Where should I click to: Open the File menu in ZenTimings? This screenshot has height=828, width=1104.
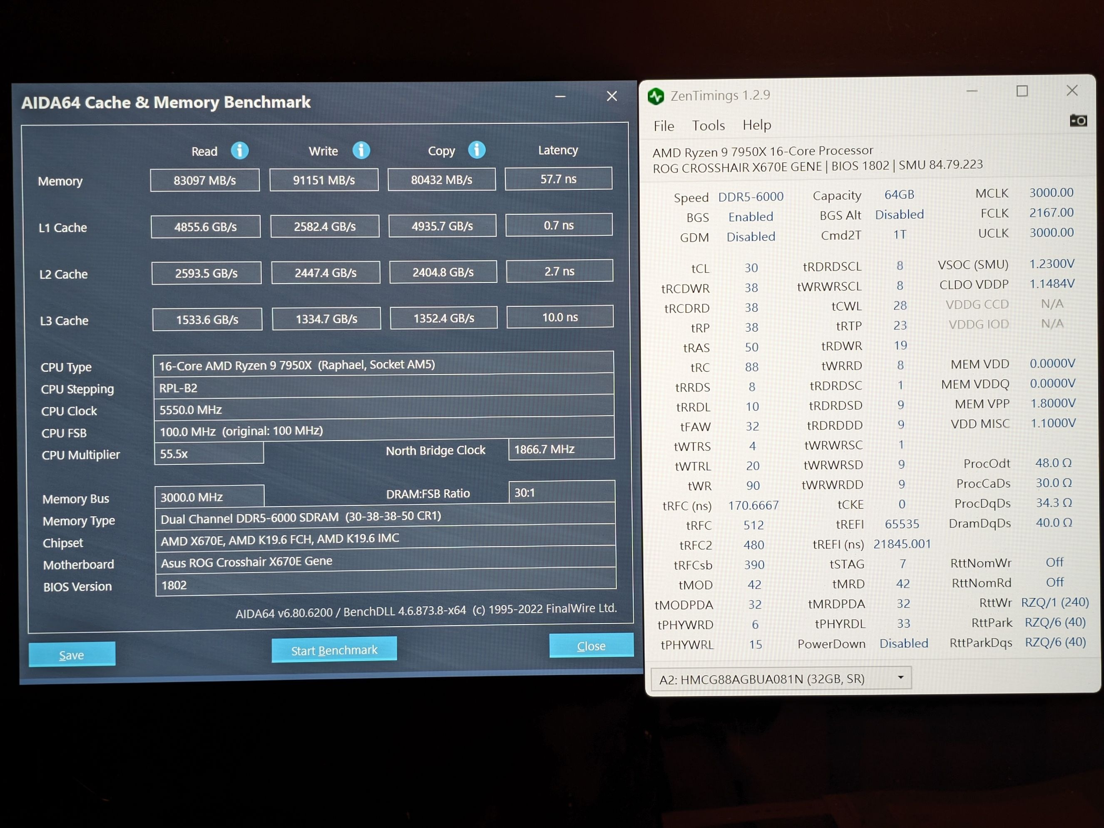click(x=663, y=126)
